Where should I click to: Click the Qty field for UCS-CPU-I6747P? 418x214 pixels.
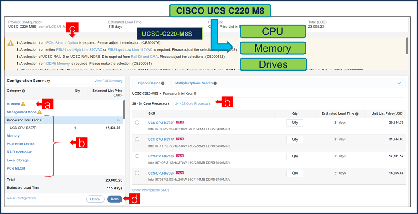click(295, 140)
